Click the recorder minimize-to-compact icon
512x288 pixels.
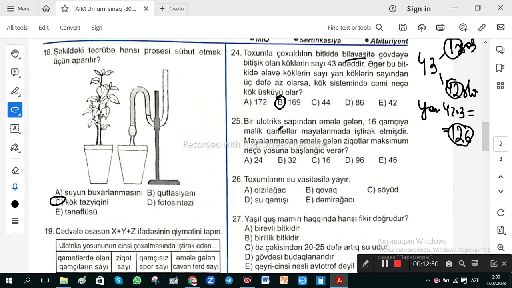[494, 264]
